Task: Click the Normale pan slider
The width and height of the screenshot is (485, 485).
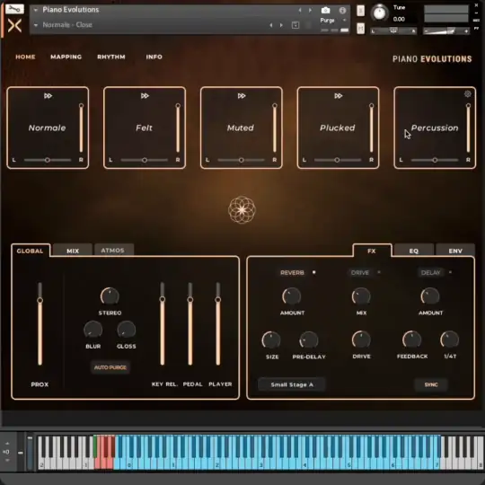Action: click(x=48, y=160)
